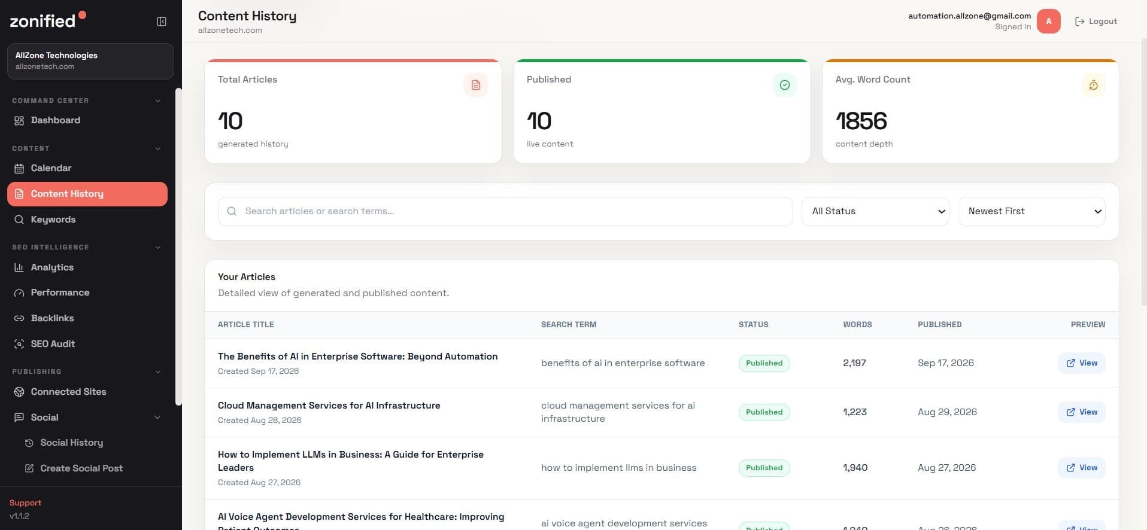Click the Keywords magnifier icon
Image resolution: width=1147 pixels, height=530 pixels.
(19, 220)
